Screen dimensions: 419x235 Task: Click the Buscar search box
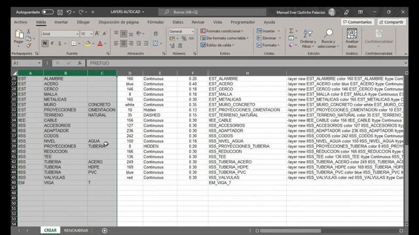pyautogui.click(x=212, y=12)
